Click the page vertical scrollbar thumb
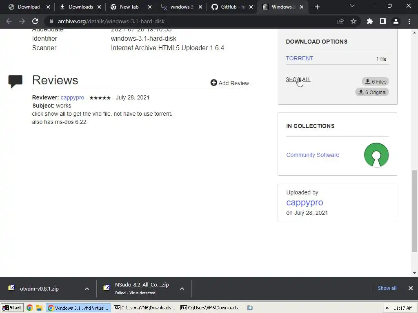 coord(414,211)
